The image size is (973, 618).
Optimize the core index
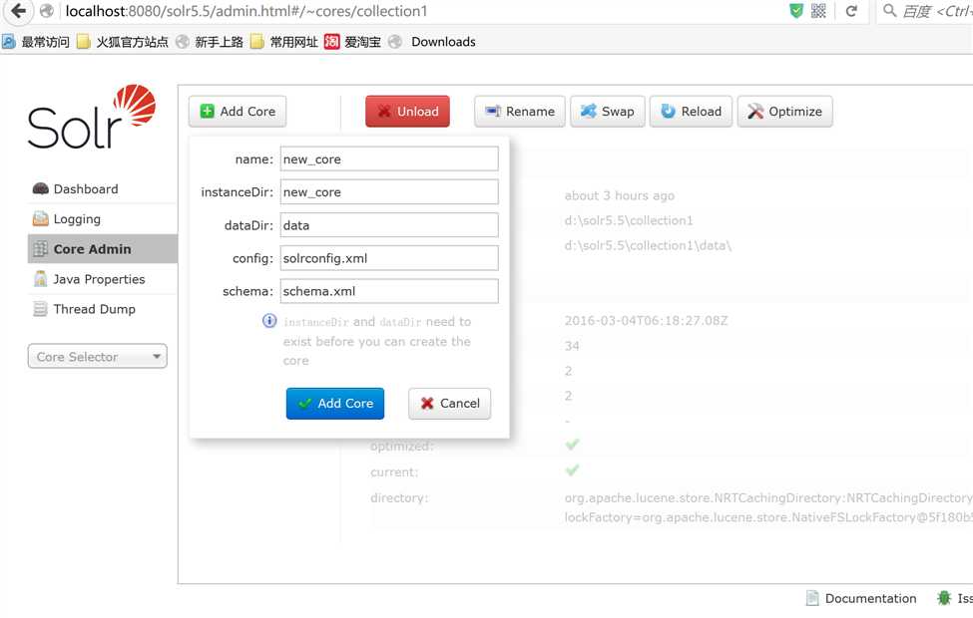tap(785, 112)
